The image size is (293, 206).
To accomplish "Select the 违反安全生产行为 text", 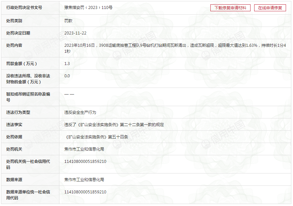I will pyautogui.click(x=80, y=112).
